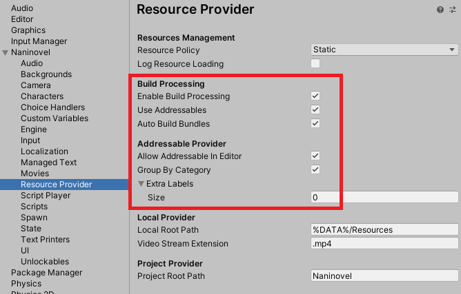Screen dimensions: 461x294
Task: Collapse the Naninovel settings tree
Action: click(6, 52)
